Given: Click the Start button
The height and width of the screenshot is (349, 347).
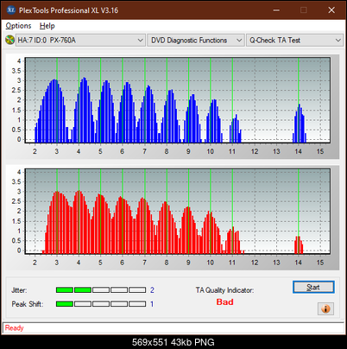Looking at the screenshot, I should click(313, 287).
